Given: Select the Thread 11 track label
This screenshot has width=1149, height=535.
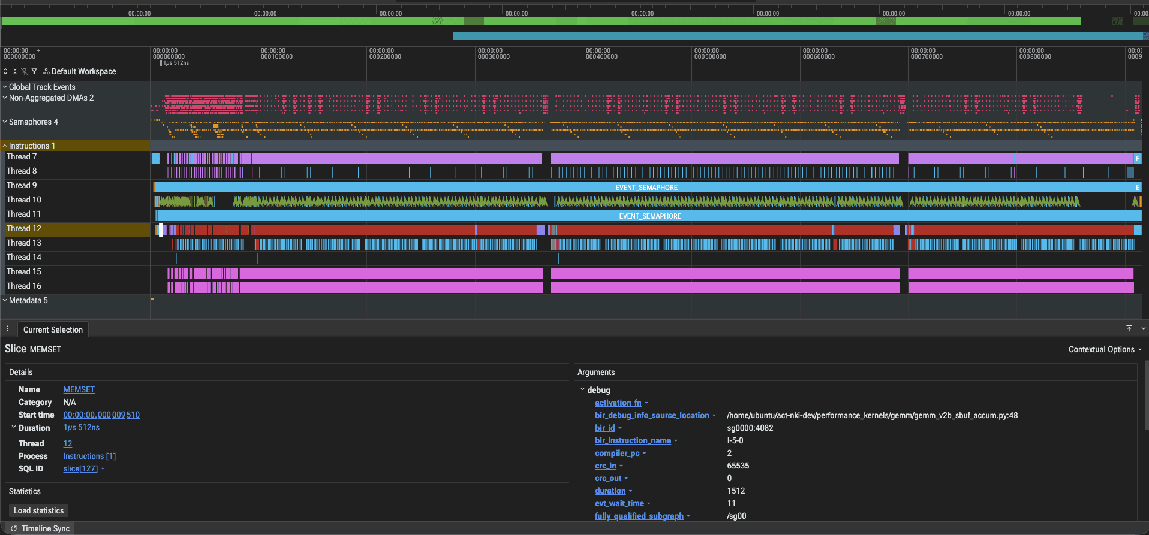Looking at the screenshot, I should (24, 214).
